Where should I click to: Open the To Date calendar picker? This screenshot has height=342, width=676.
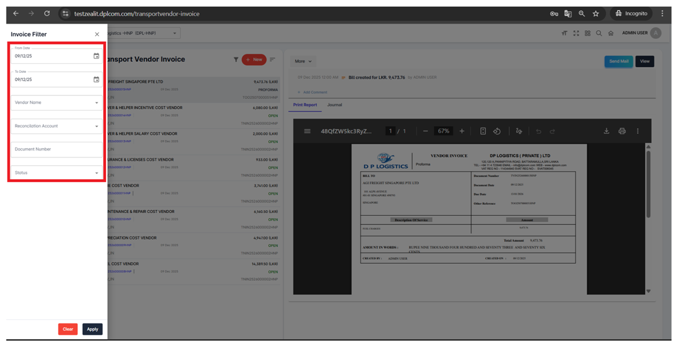[96, 80]
